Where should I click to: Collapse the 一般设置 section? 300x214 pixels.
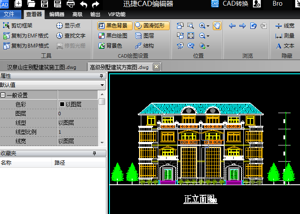[x=3, y=95]
